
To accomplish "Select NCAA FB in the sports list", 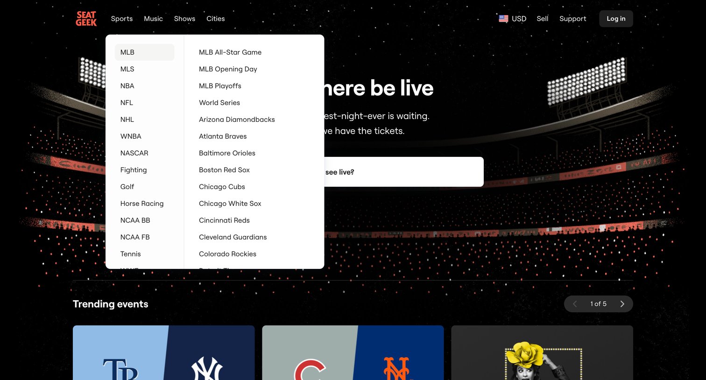I will click(145, 237).
